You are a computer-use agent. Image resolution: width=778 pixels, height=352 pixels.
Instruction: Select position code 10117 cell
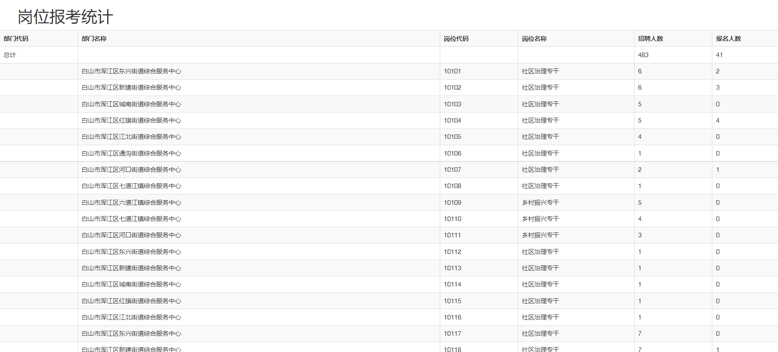point(452,334)
